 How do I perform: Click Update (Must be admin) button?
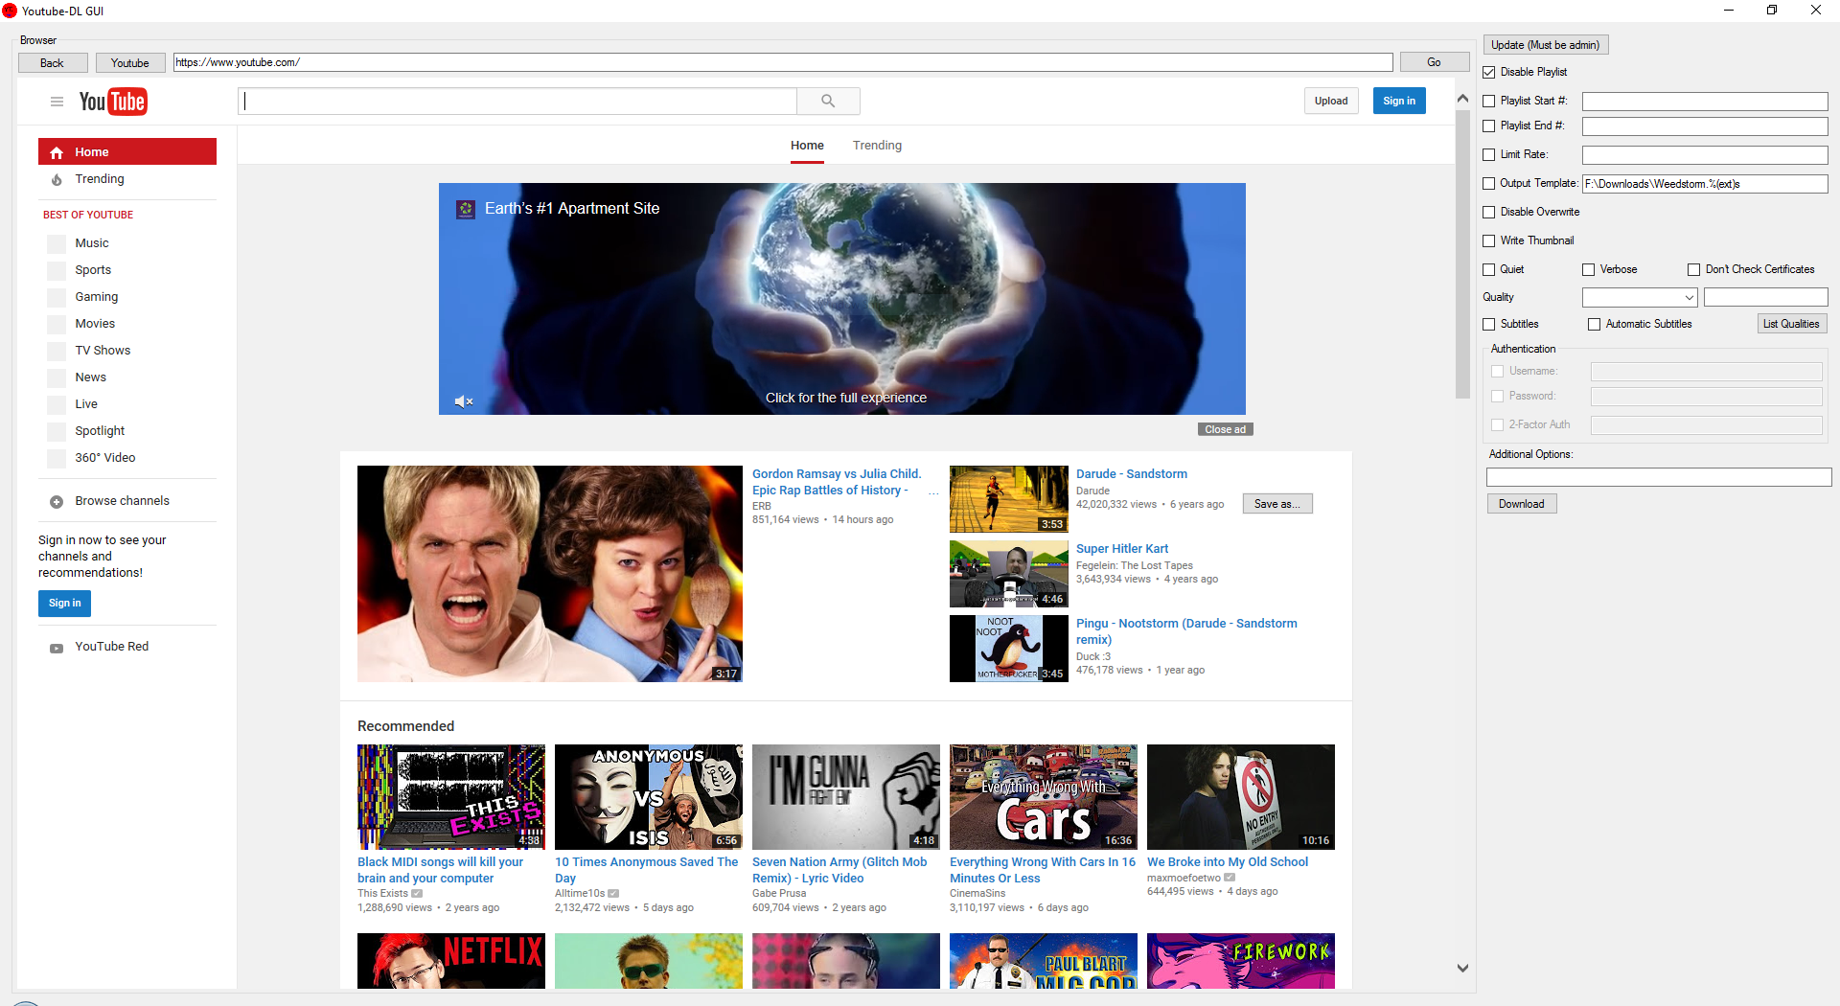click(x=1546, y=45)
